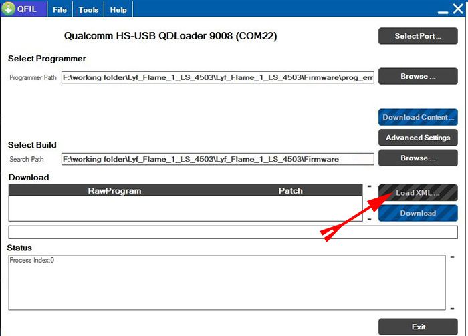Viewport: 468px width, 336px height.
Task: Click the Search Path input field
Action: [217, 159]
